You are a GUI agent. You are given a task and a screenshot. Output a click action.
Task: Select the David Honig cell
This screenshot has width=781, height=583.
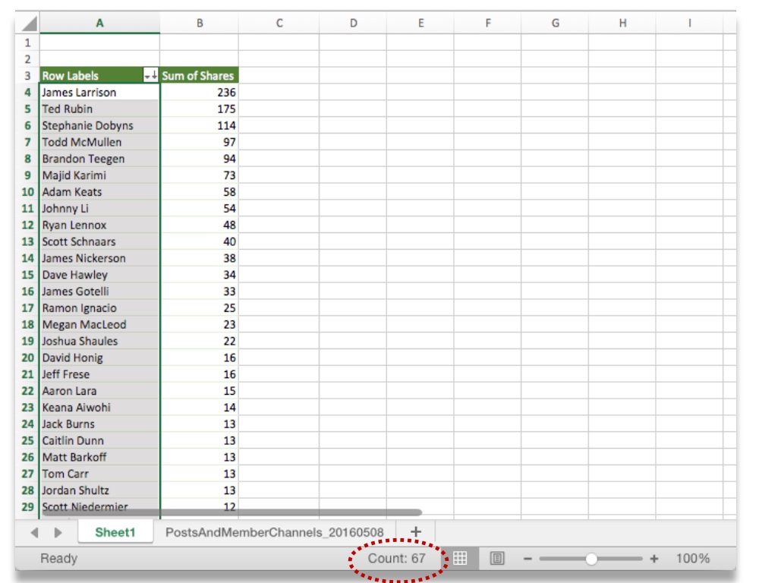tap(99, 358)
